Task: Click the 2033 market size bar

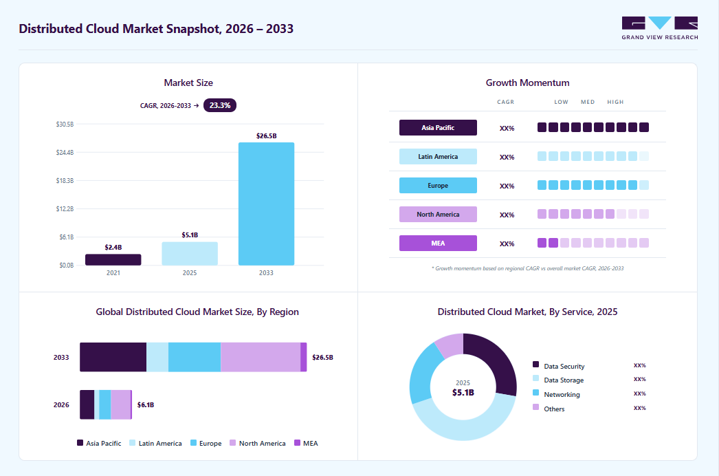Action: [x=267, y=204]
